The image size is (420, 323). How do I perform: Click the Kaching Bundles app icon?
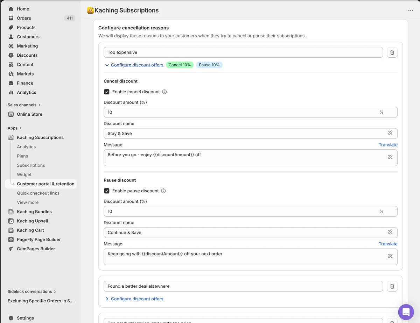[11, 211]
